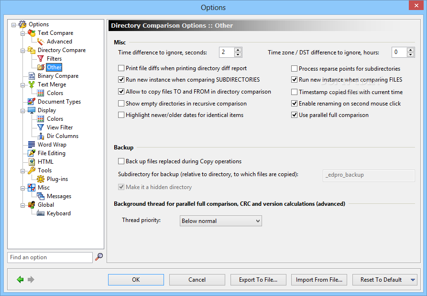
Task: Click the Find an option search field
Action: [50, 257]
